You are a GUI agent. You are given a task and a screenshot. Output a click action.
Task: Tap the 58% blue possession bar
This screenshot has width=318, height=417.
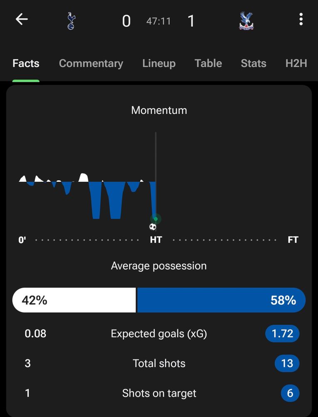click(x=221, y=300)
